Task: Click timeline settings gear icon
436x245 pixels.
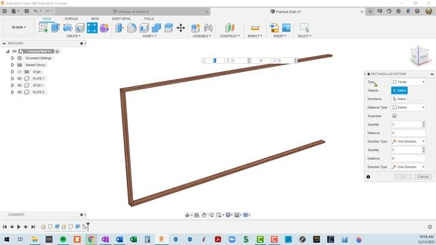Action: 430,227
